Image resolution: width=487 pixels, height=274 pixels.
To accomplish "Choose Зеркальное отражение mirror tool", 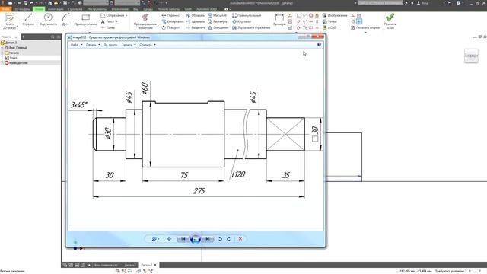I will [x=251, y=27].
